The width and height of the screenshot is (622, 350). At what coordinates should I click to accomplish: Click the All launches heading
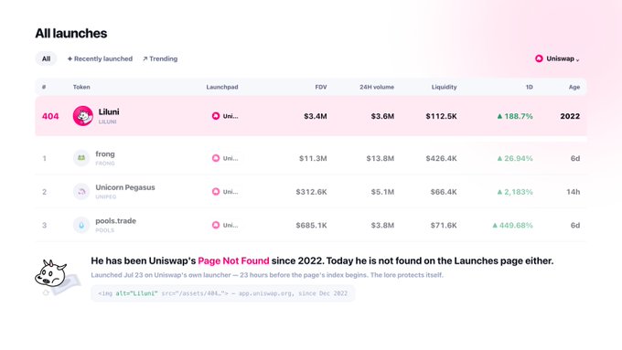(71, 33)
